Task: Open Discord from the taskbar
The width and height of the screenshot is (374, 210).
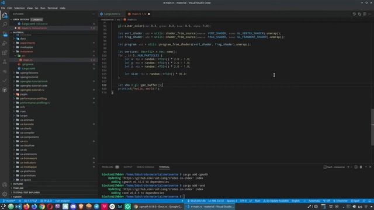Action: click(x=73, y=206)
